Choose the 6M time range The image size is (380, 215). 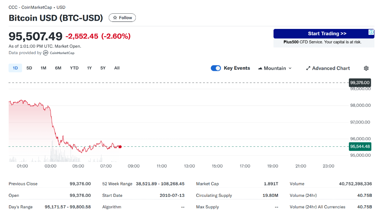point(58,68)
